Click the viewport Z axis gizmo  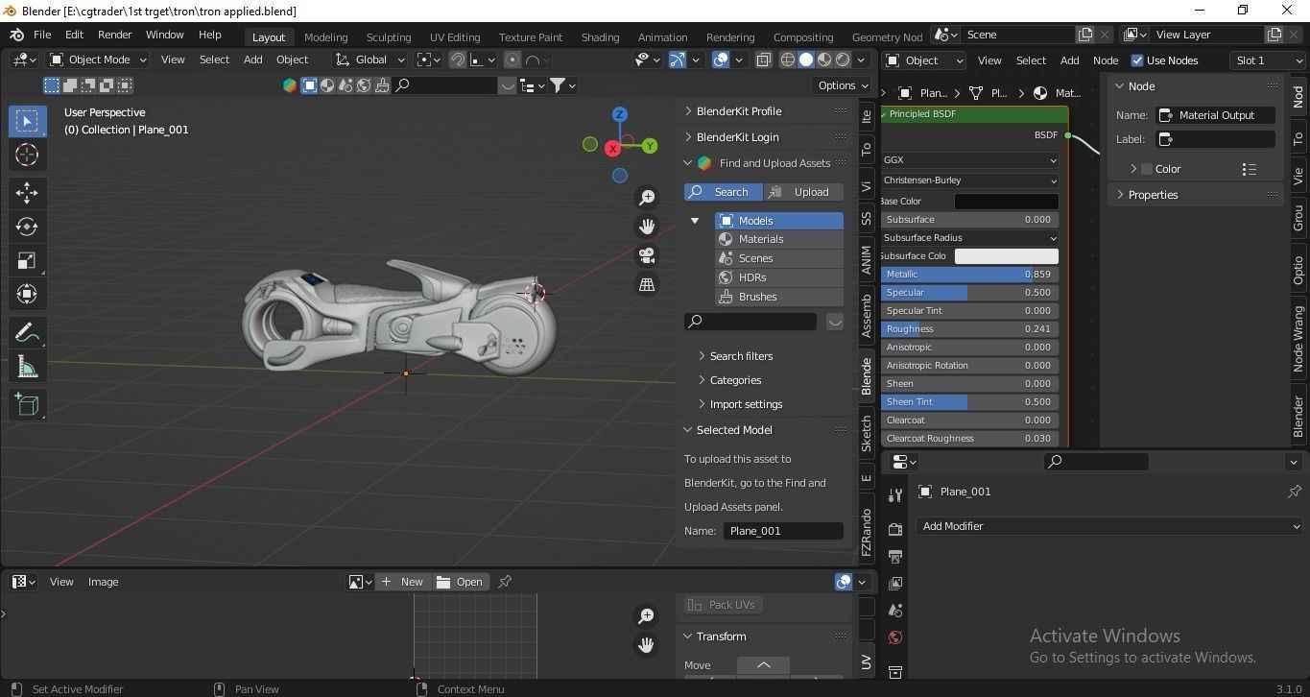pyautogui.click(x=620, y=114)
